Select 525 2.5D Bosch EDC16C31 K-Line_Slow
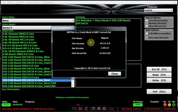 click(x=26, y=69)
